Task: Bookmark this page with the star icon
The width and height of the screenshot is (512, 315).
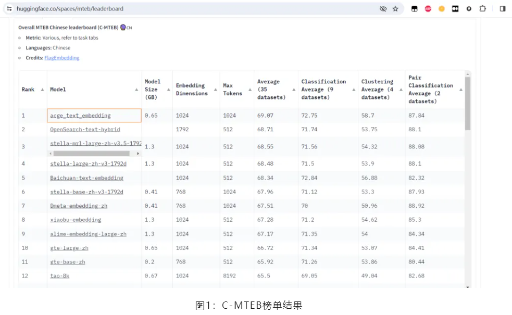Action: [x=395, y=9]
